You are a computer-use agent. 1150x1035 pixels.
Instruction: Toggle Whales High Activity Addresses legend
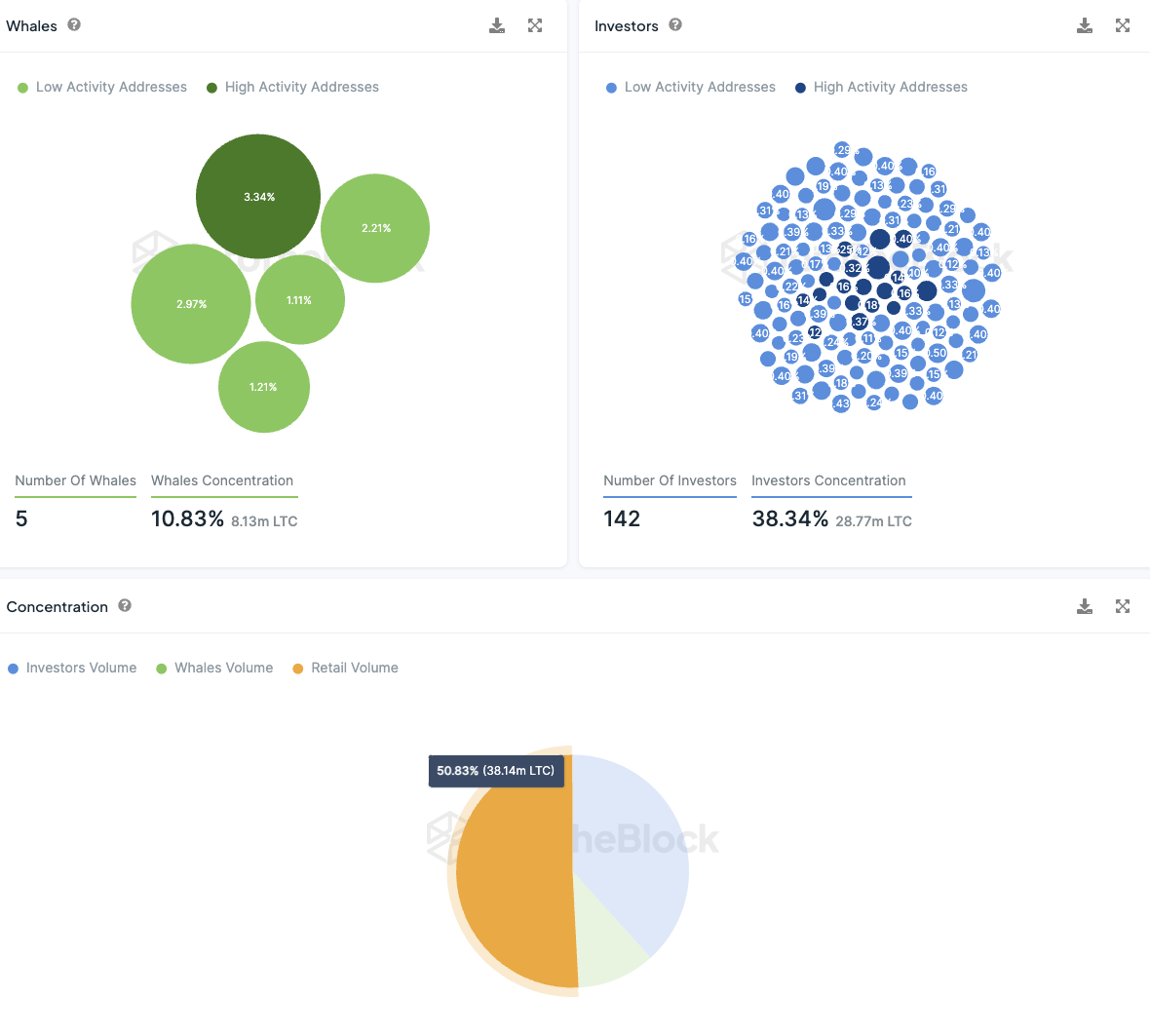point(292,88)
